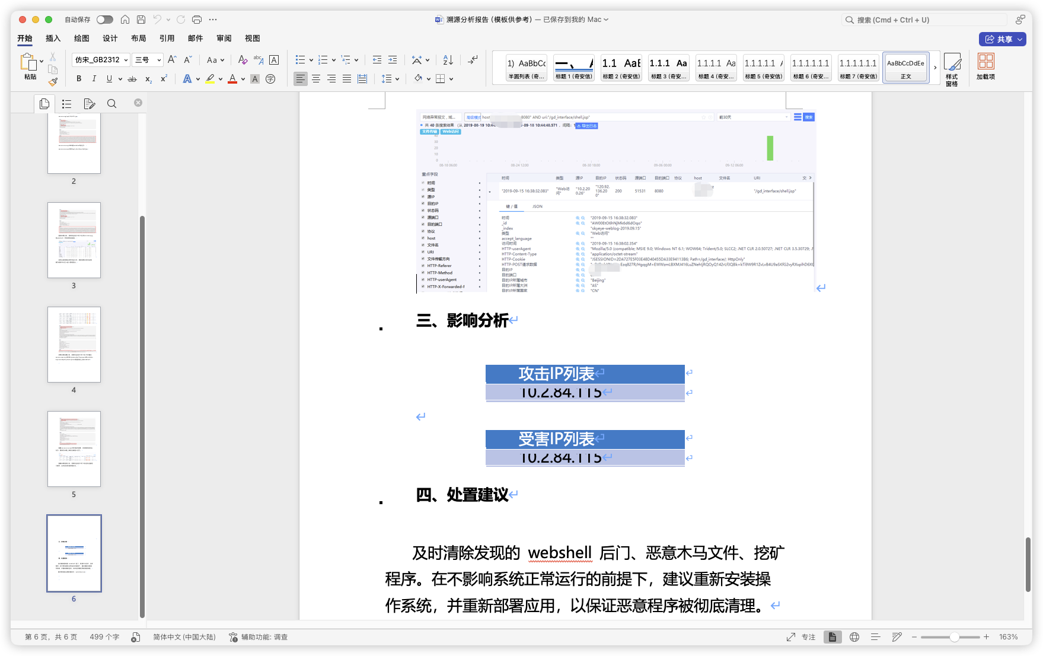Open the 样式窗格 styles pane button
Screen dimensions: 1043x656
click(952, 69)
